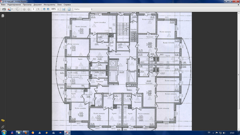The height and width of the screenshot is (135, 240).
Task: Open the Редактирование menu
Action: pos(14,5)
